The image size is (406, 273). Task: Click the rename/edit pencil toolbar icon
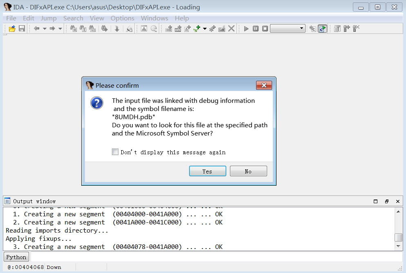(222, 29)
